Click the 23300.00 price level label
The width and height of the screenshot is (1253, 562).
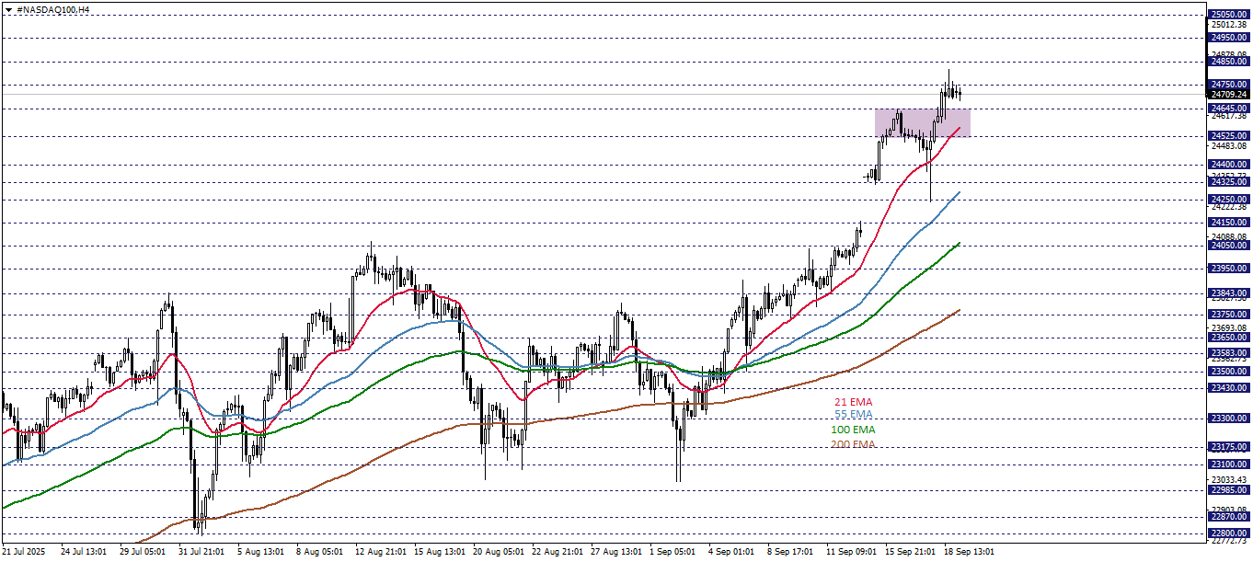tap(1229, 418)
